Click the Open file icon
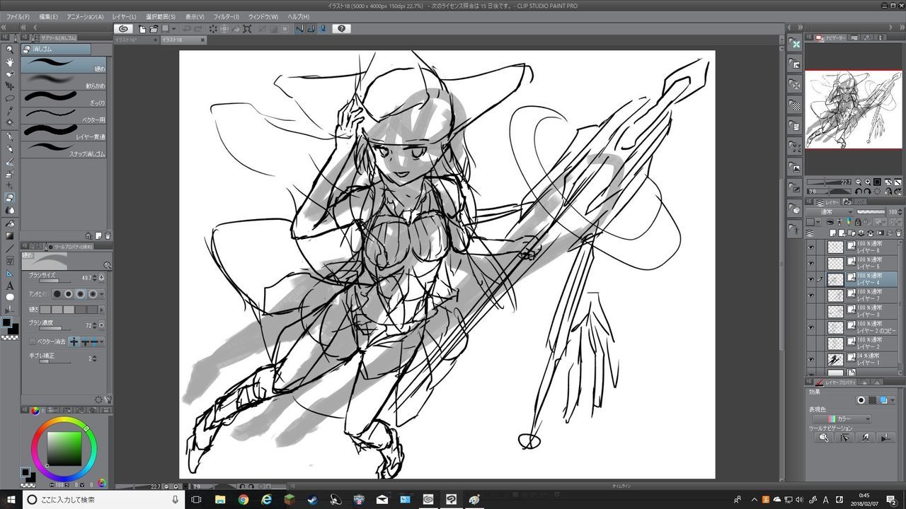906x509 pixels. tap(154, 29)
